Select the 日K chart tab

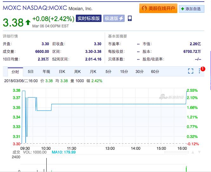point(62,72)
